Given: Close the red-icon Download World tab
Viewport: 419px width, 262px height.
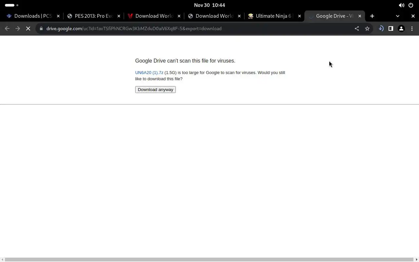Looking at the screenshot, I should (x=179, y=16).
